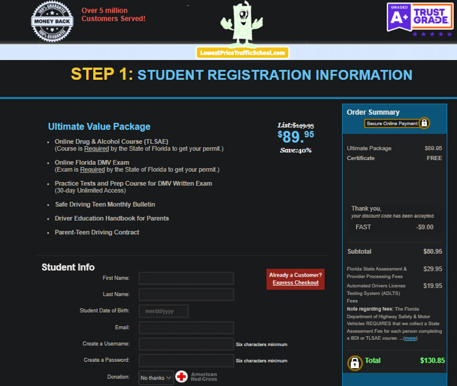Click the Thank you, message
The image size is (457, 386).
(x=366, y=208)
